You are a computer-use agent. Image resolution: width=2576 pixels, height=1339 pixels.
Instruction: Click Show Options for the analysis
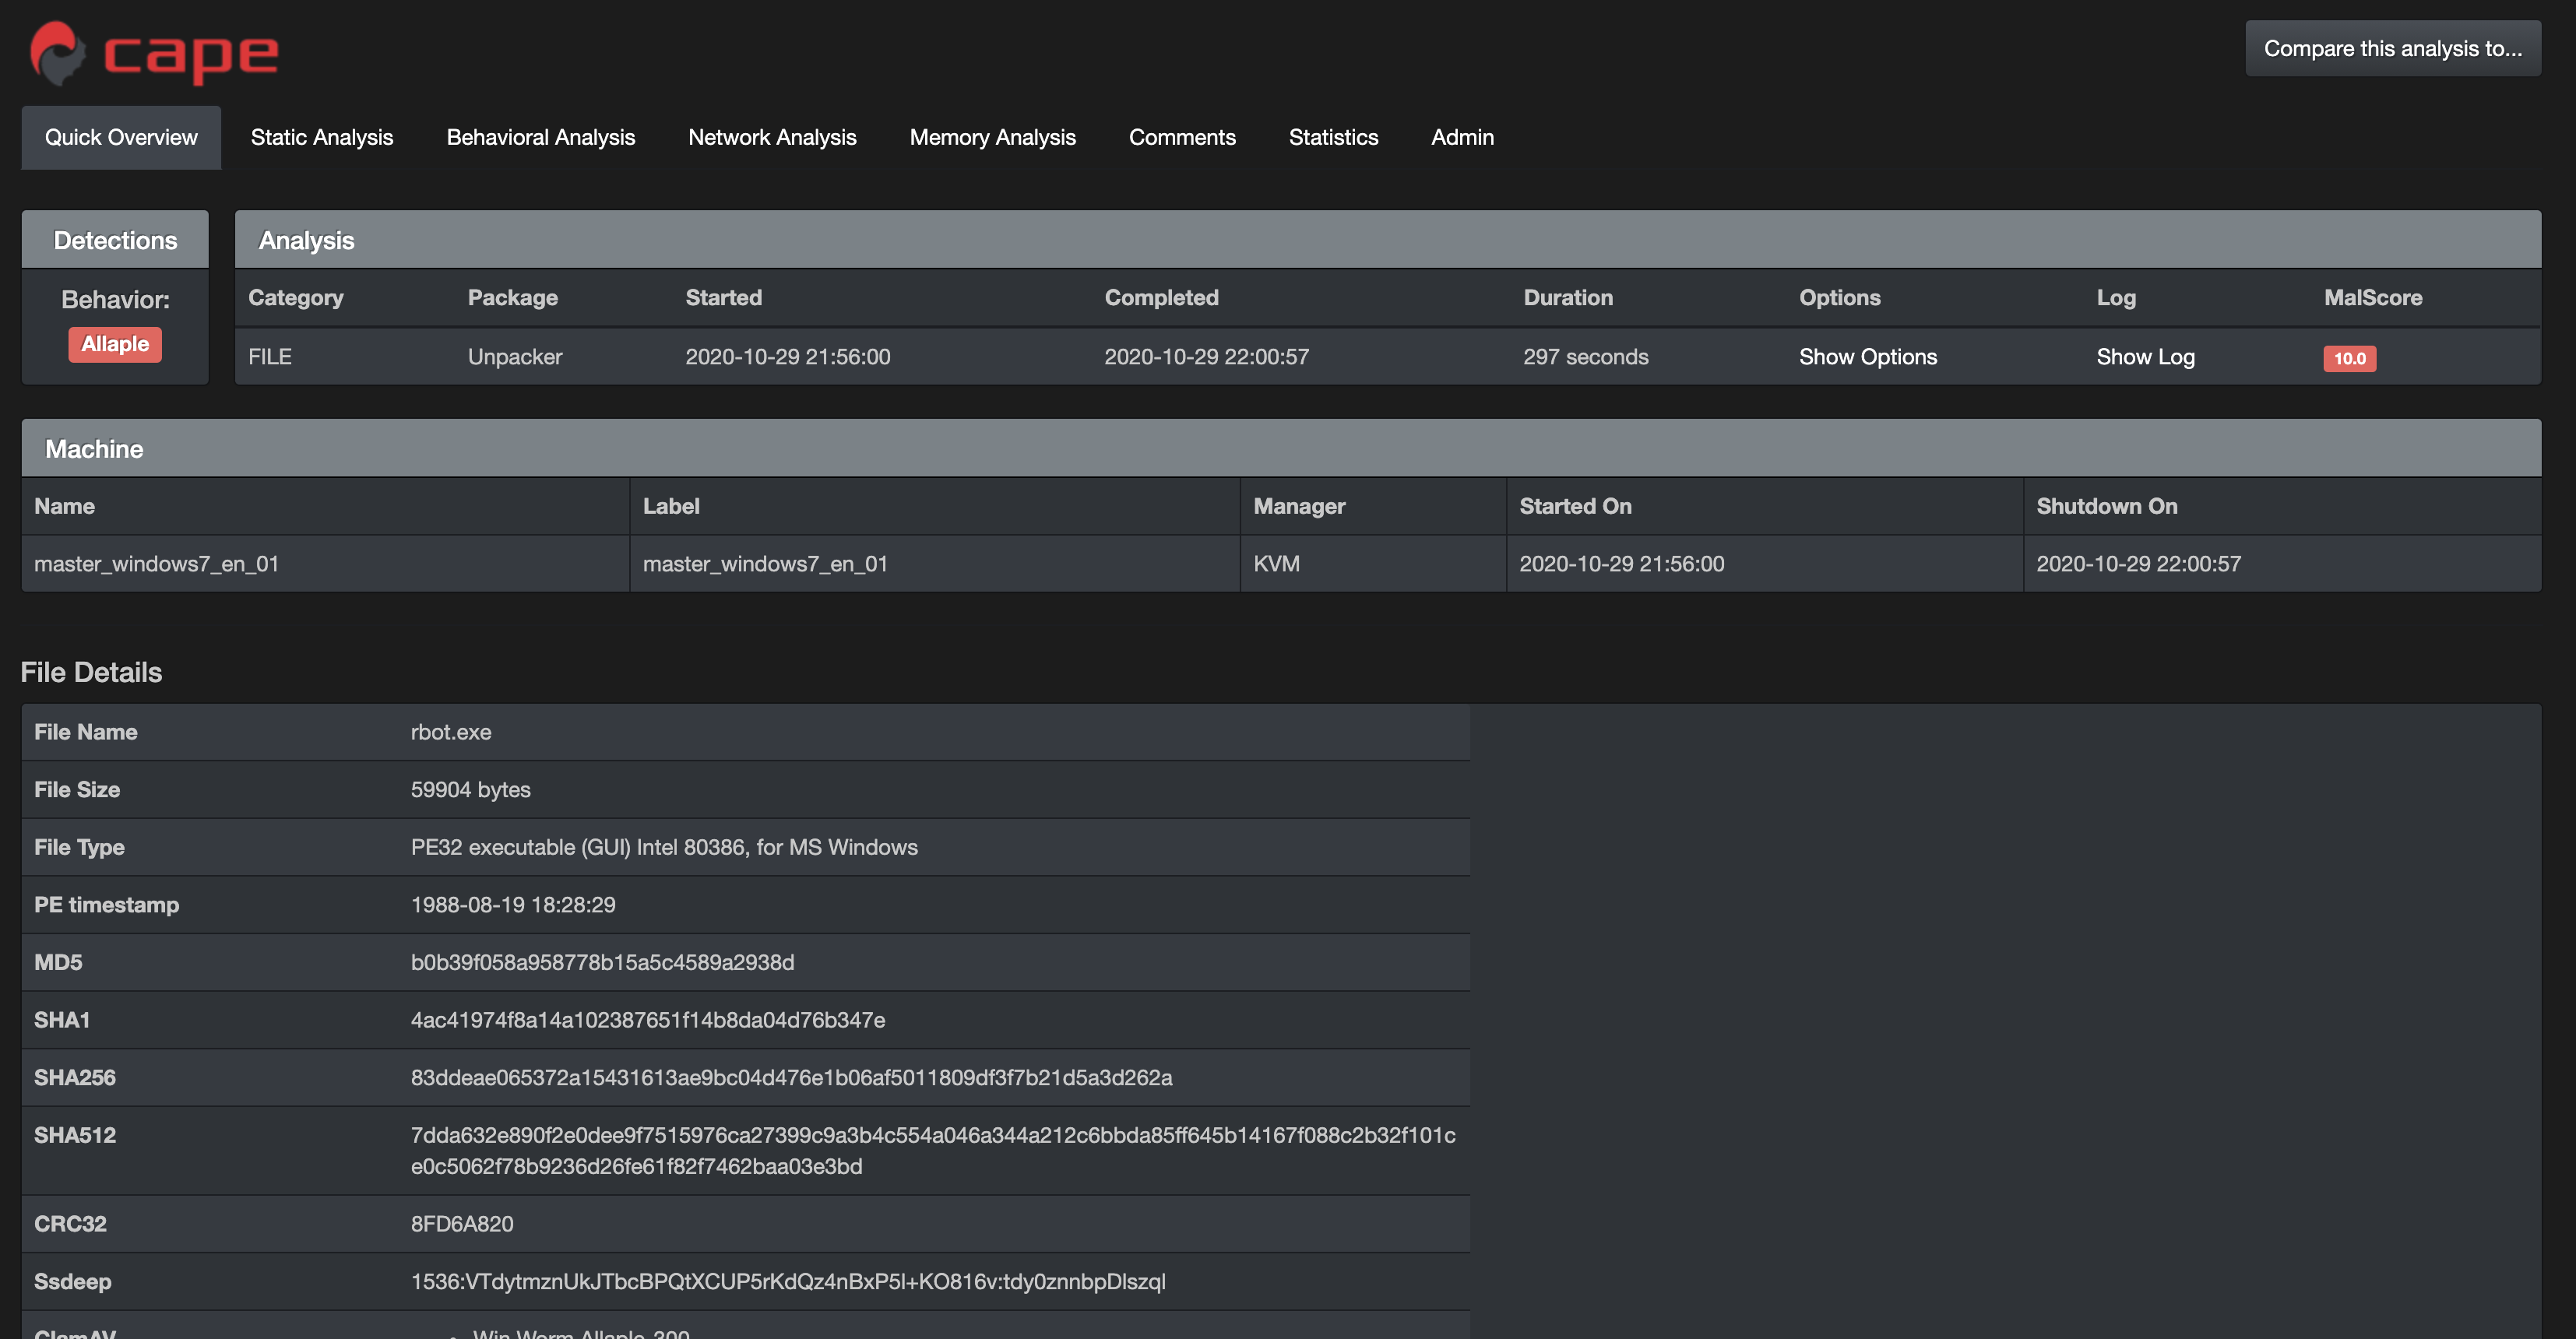click(x=1867, y=356)
